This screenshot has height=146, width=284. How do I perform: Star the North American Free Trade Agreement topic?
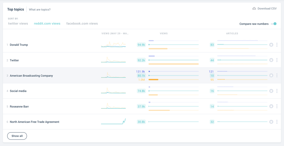click(271, 122)
